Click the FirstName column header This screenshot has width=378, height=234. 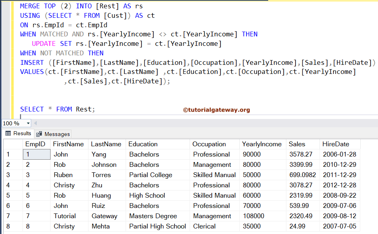tap(69, 144)
